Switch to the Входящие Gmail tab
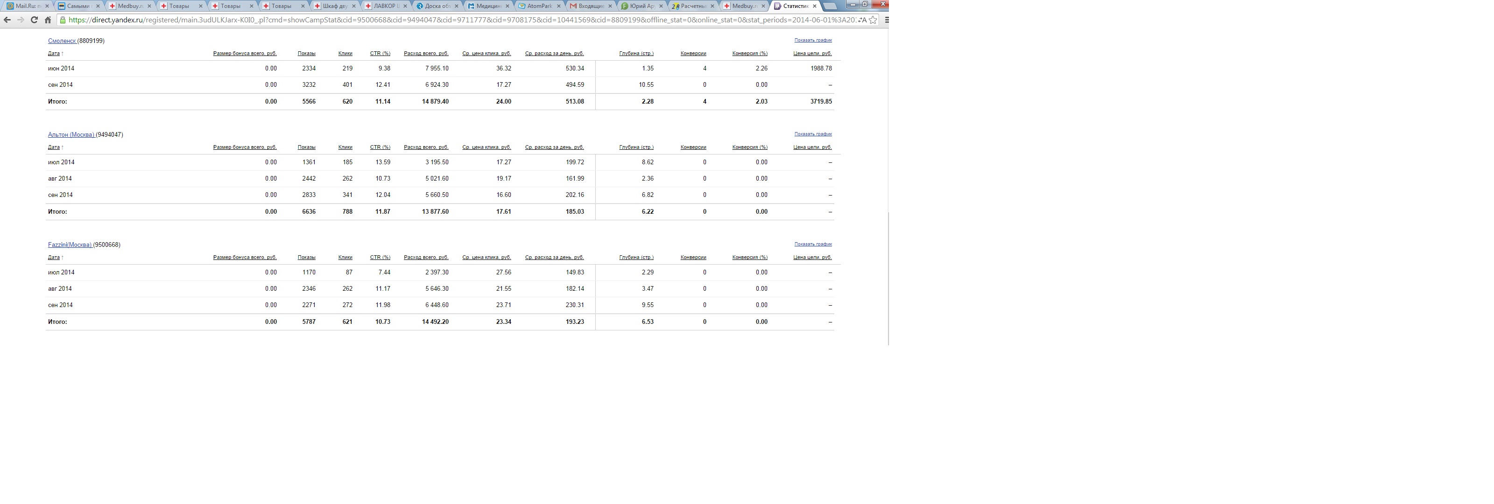The height and width of the screenshot is (504, 1494). (591, 6)
